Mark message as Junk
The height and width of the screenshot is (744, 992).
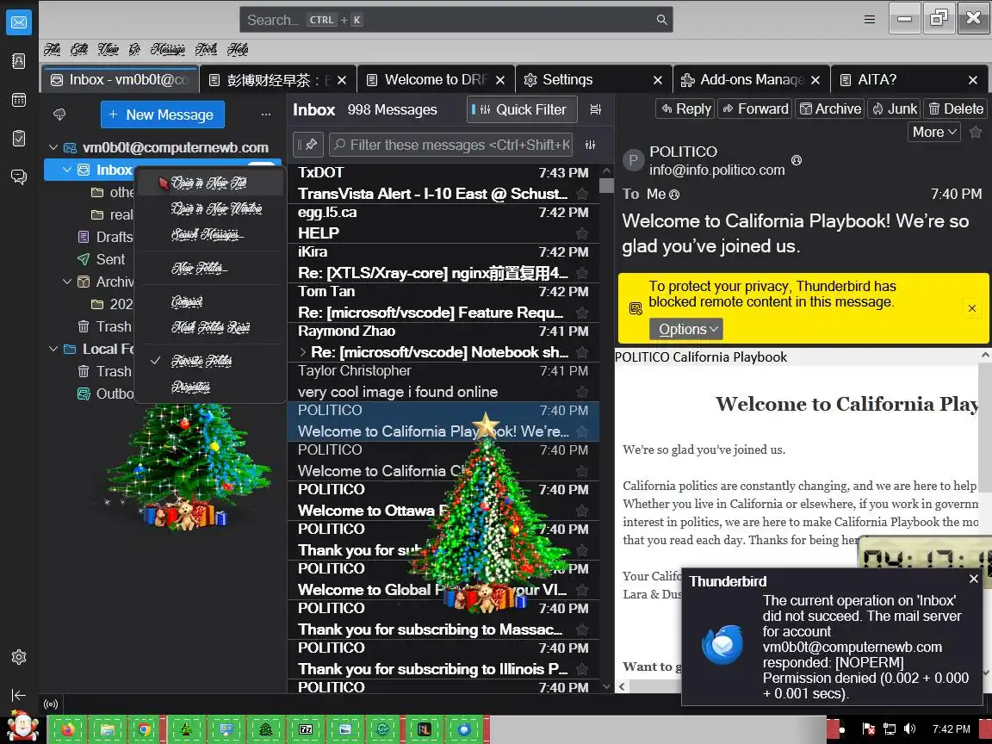(895, 108)
